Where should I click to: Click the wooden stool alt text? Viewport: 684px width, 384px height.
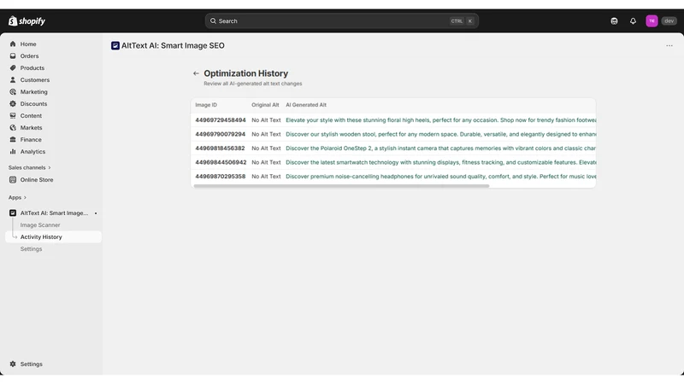440,134
